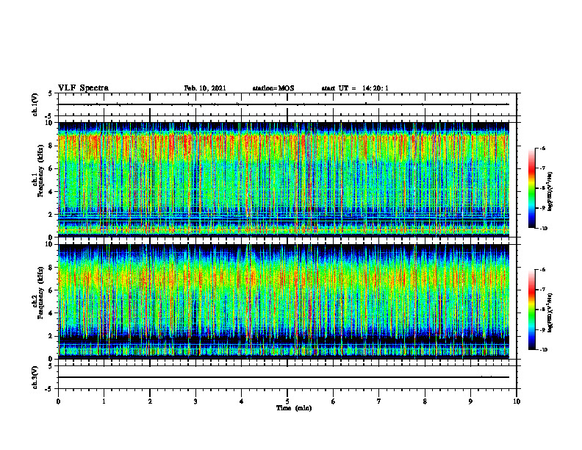Viewport: 582px width, 450px height.
Task: Click the 'station=MOS' label
Action: coord(273,88)
